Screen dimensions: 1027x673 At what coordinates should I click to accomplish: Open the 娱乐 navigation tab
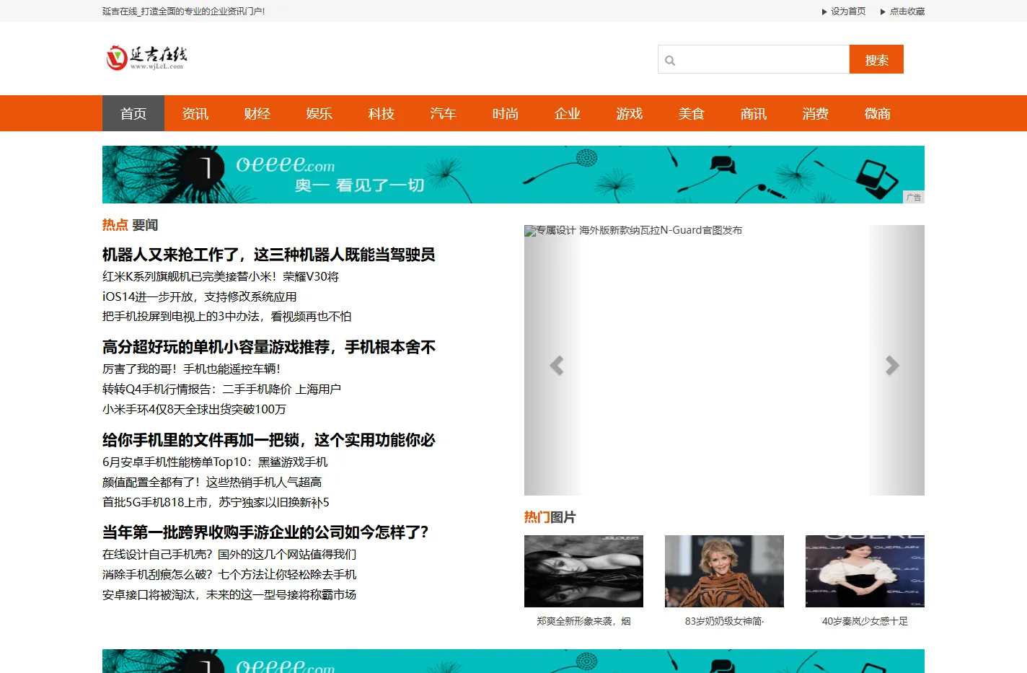[319, 113]
